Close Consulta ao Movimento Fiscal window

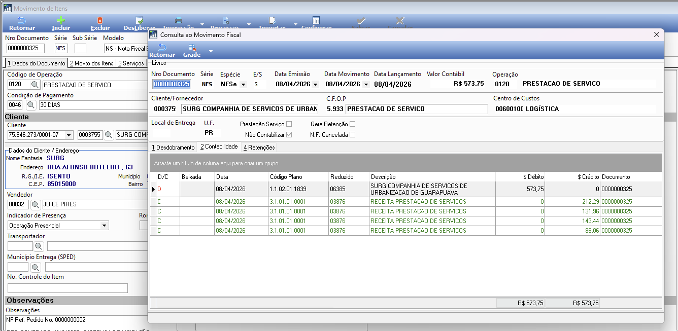[x=657, y=34]
